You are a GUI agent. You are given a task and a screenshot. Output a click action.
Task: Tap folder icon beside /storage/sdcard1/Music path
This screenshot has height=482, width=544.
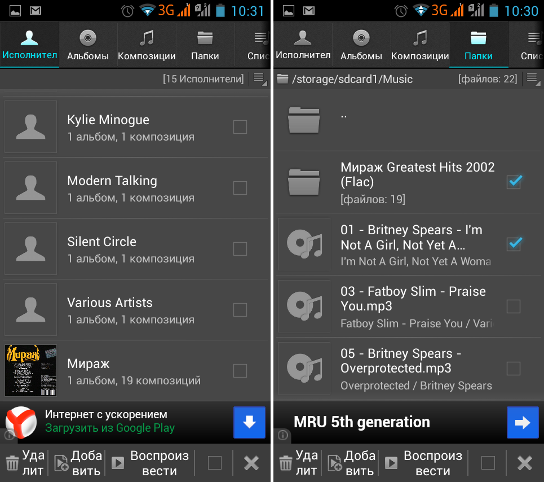click(282, 79)
